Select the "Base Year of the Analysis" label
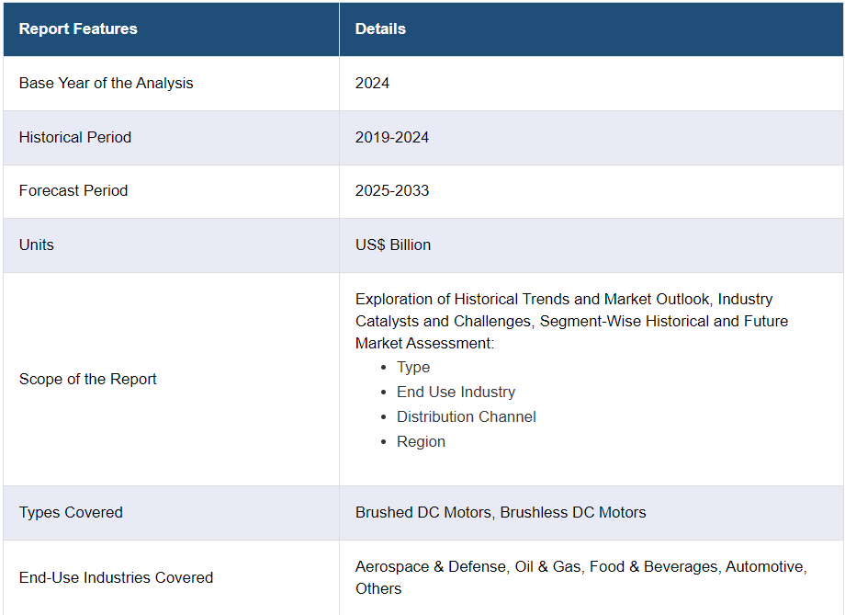 click(106, 83)
